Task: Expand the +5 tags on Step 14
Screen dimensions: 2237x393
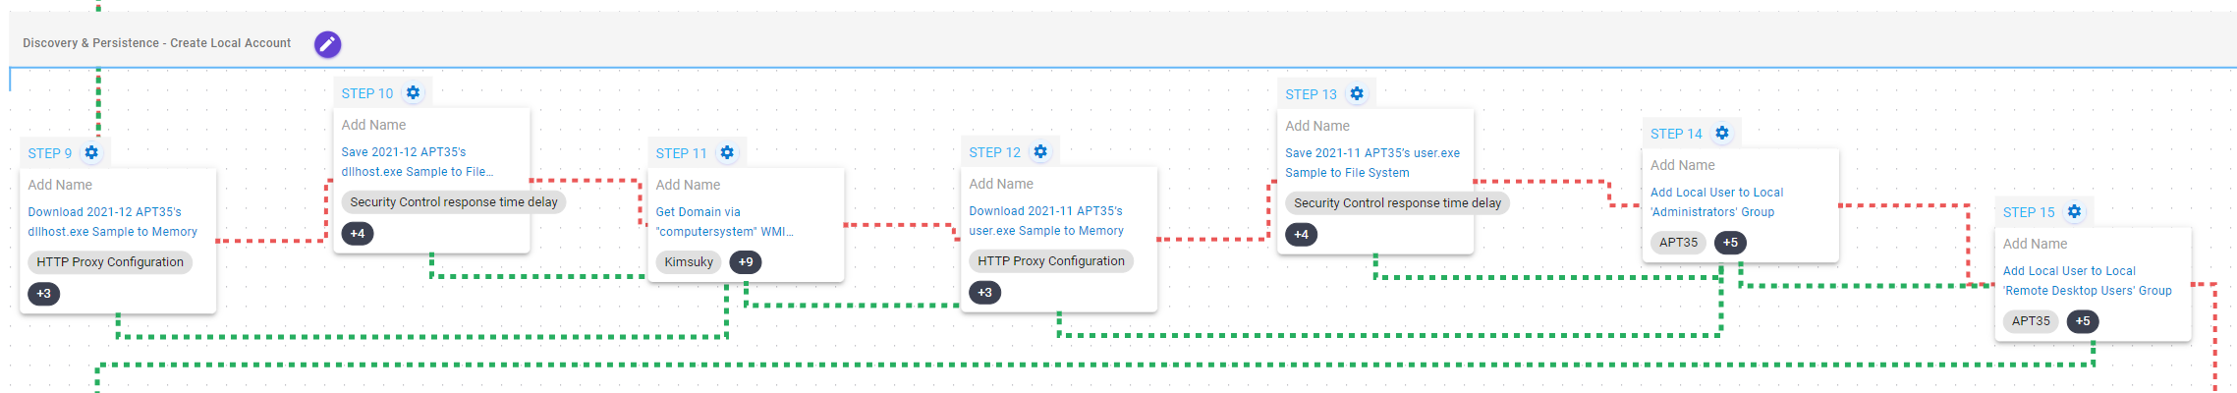Action: tap(1730, 243)
